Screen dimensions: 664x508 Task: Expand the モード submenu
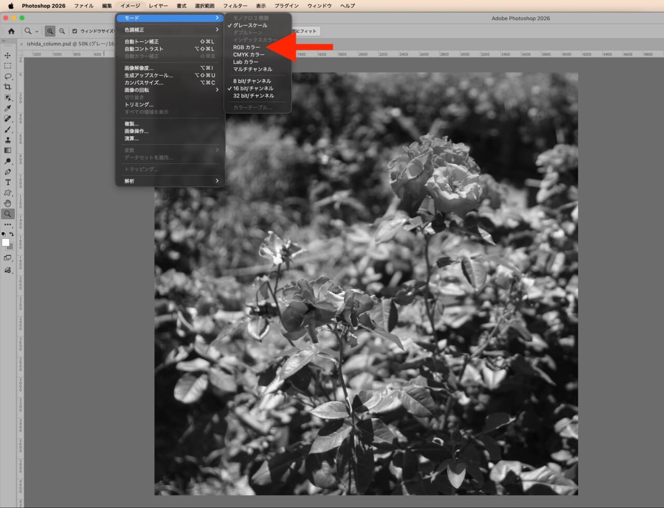point(170,18)
